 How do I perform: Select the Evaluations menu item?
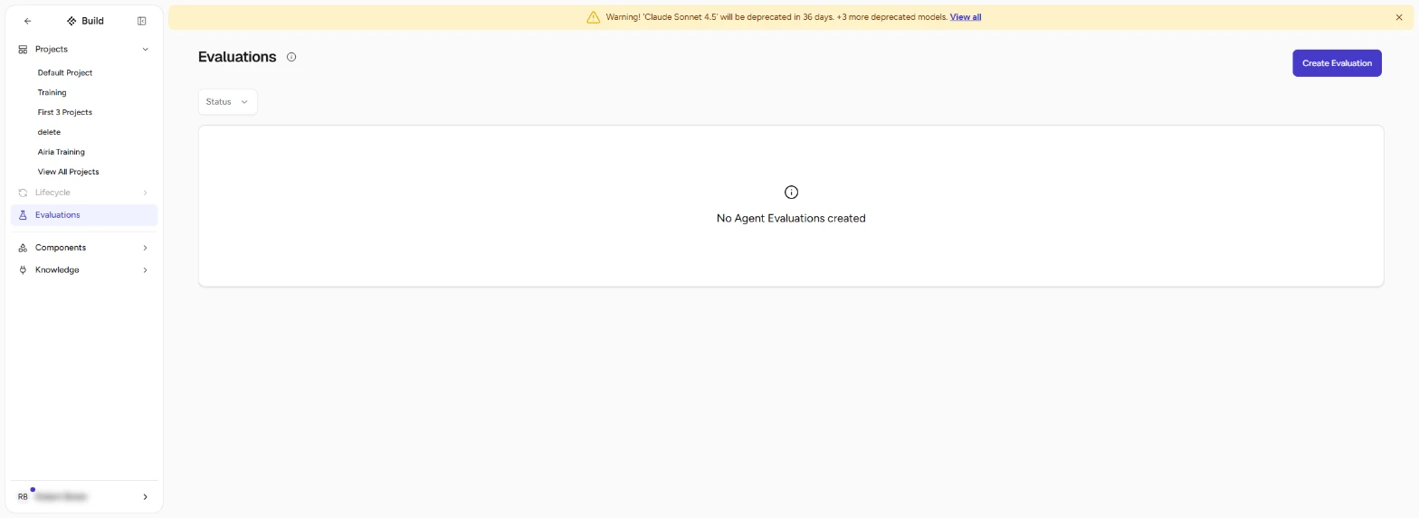point(84,215)
